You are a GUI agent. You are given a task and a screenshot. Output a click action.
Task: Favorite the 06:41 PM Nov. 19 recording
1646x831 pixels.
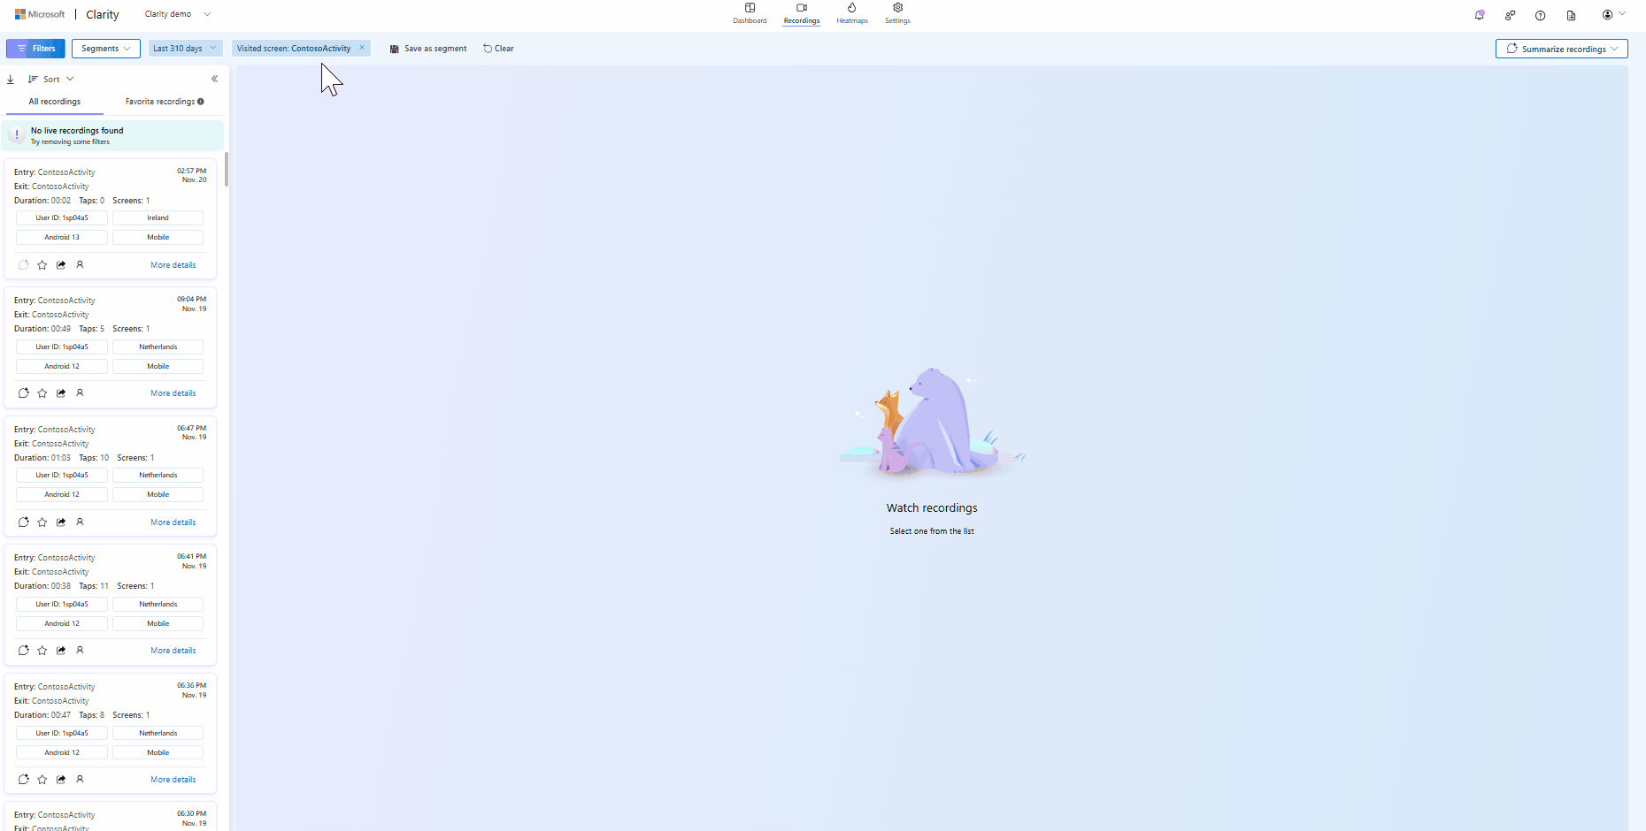pyautogui.click(x=42, y=650)
